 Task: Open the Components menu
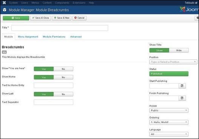62,3
